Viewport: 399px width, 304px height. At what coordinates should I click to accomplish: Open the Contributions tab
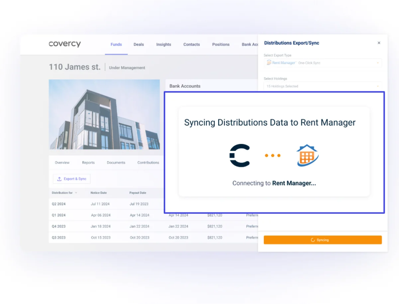[x=148, y=162]
